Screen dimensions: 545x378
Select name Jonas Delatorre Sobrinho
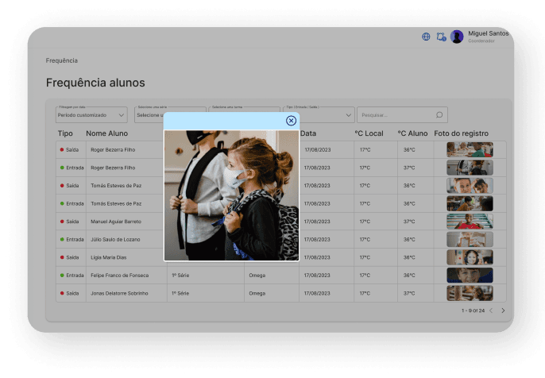click(x=119, y=293)
